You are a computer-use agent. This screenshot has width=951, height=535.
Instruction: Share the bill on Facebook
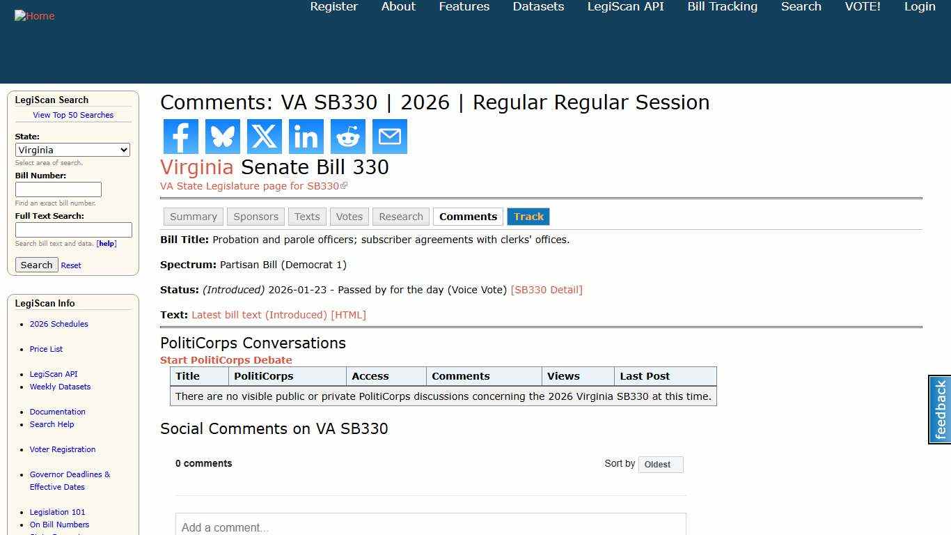click(180, 137)
